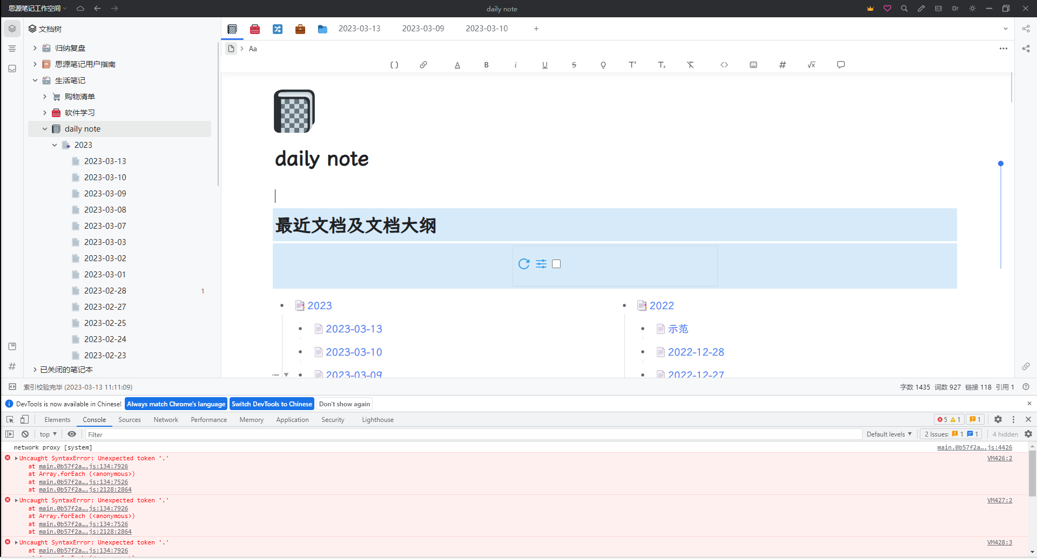Expand the 归纳复盘 notebook

(35, 48)
